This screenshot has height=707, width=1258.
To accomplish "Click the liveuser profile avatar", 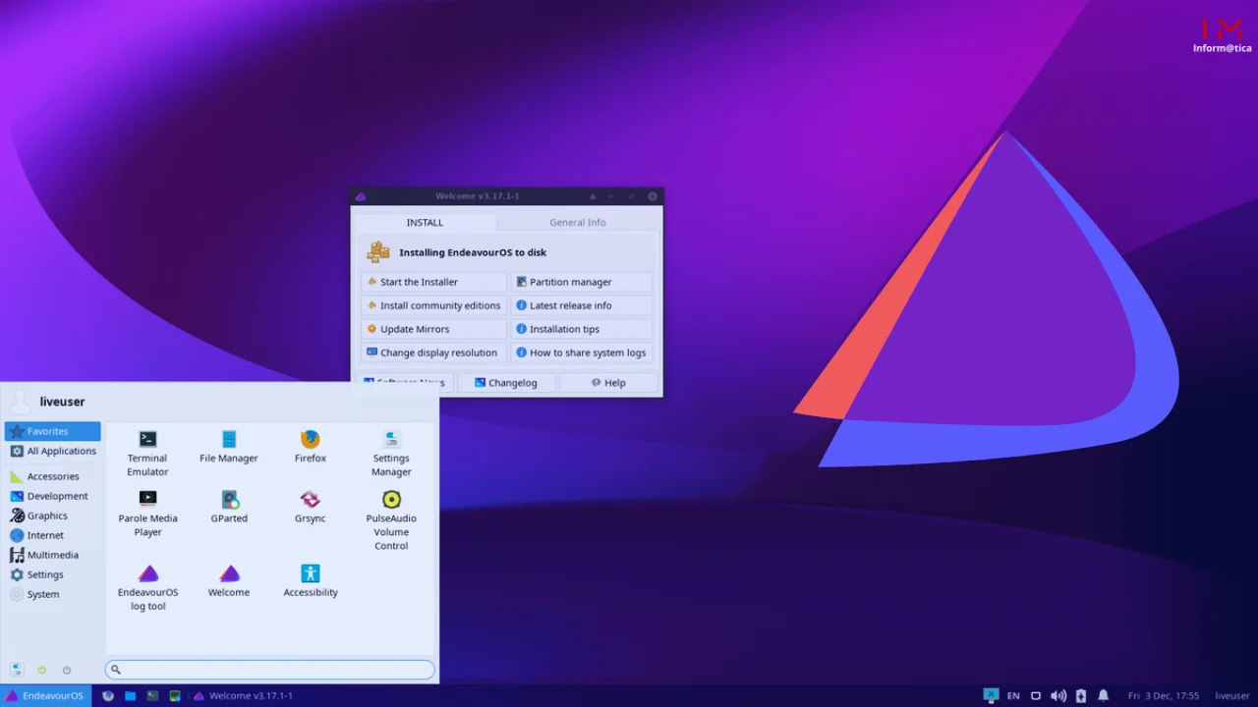I will point(20,401).
